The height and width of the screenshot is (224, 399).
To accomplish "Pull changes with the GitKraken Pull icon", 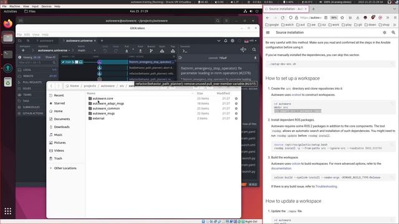I will pos(127,51).
